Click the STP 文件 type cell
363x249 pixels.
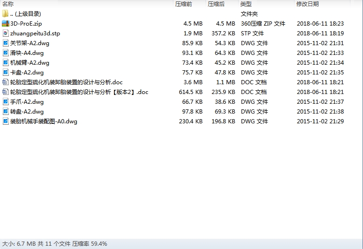coord(252,34)
